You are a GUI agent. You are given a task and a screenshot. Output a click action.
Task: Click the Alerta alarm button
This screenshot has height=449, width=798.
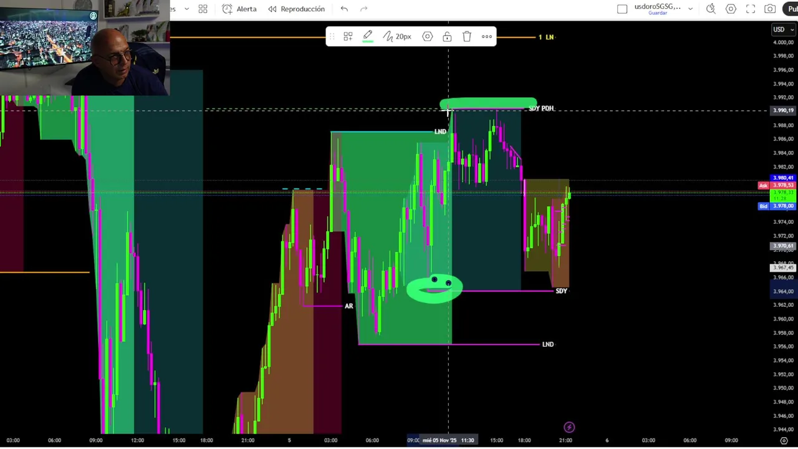tap(239, 9)
